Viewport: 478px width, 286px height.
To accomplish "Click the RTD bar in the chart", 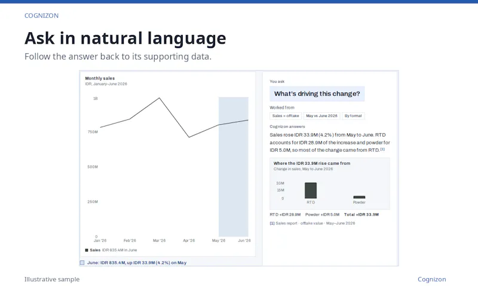I will [x=311, y=190].
